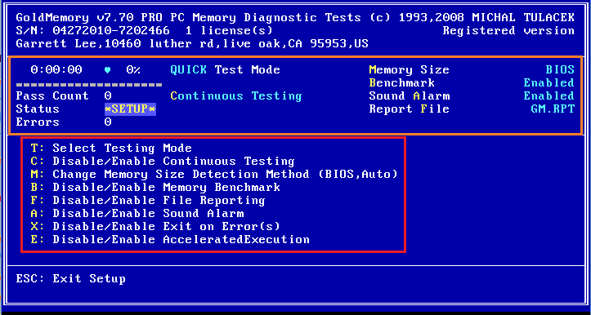
Task: Choose 'C: Disable/Enable Continuous Testing'
Action: click(163, 161)
